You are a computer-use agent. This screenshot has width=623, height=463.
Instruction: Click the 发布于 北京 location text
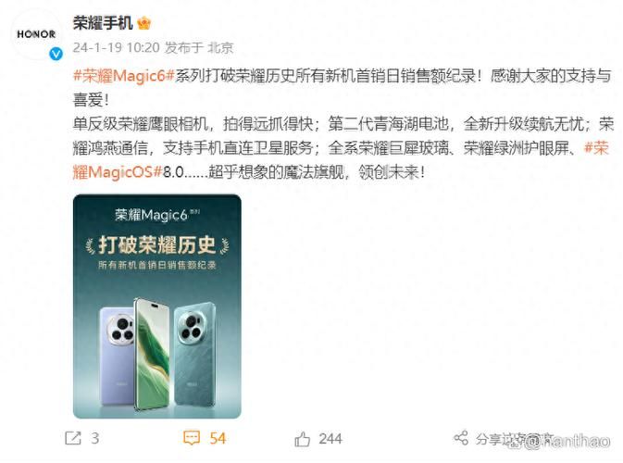[x=199, y=48]
